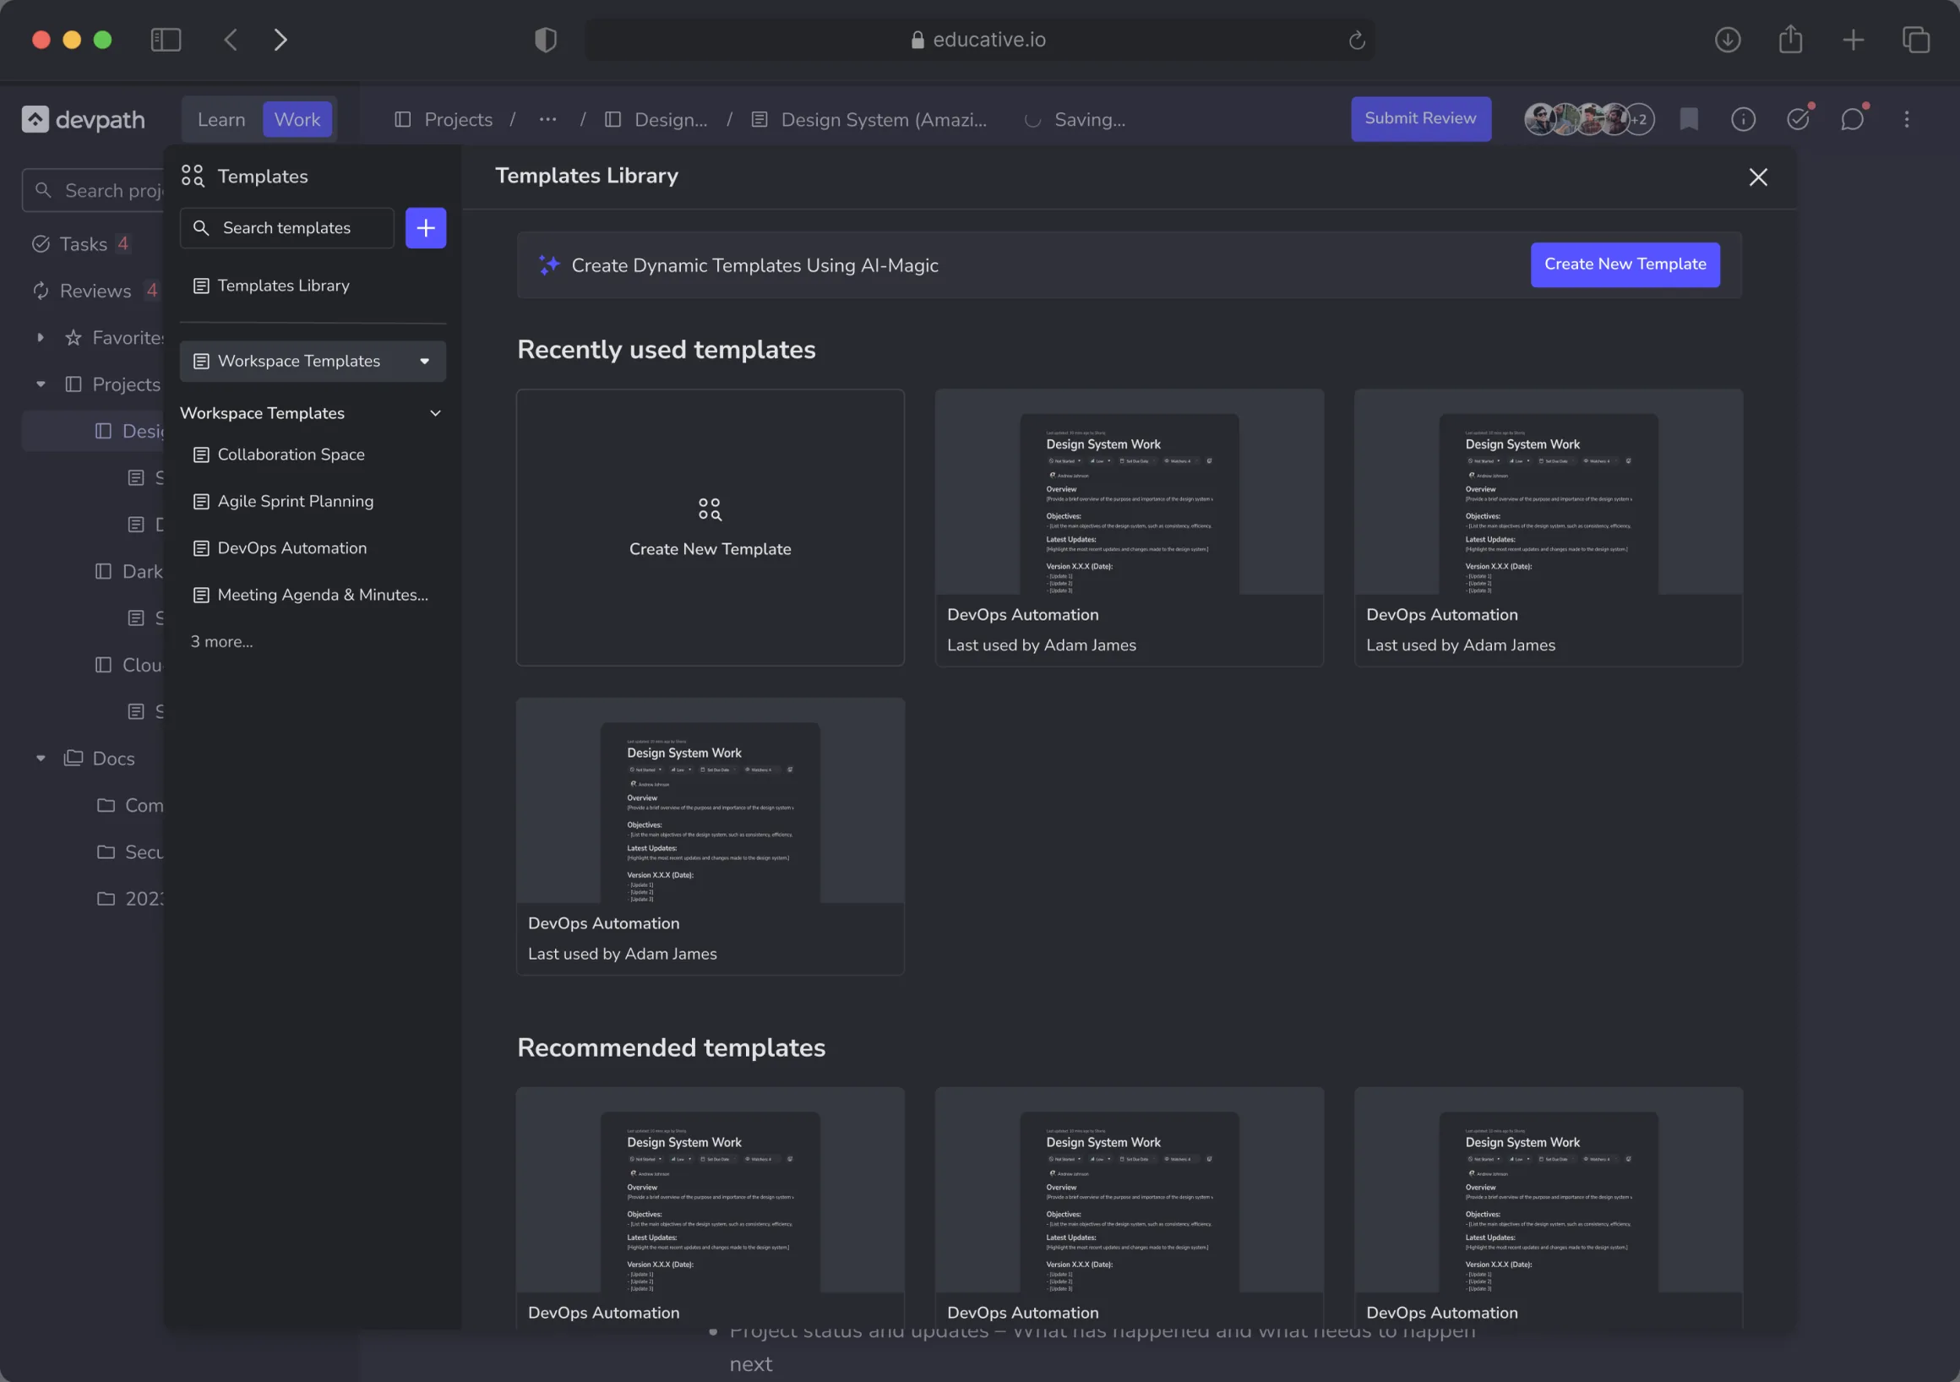Screen dimensions: 1960x1382
Task: Open the Workspace Templates dropdown
Action: click(313, 361)
